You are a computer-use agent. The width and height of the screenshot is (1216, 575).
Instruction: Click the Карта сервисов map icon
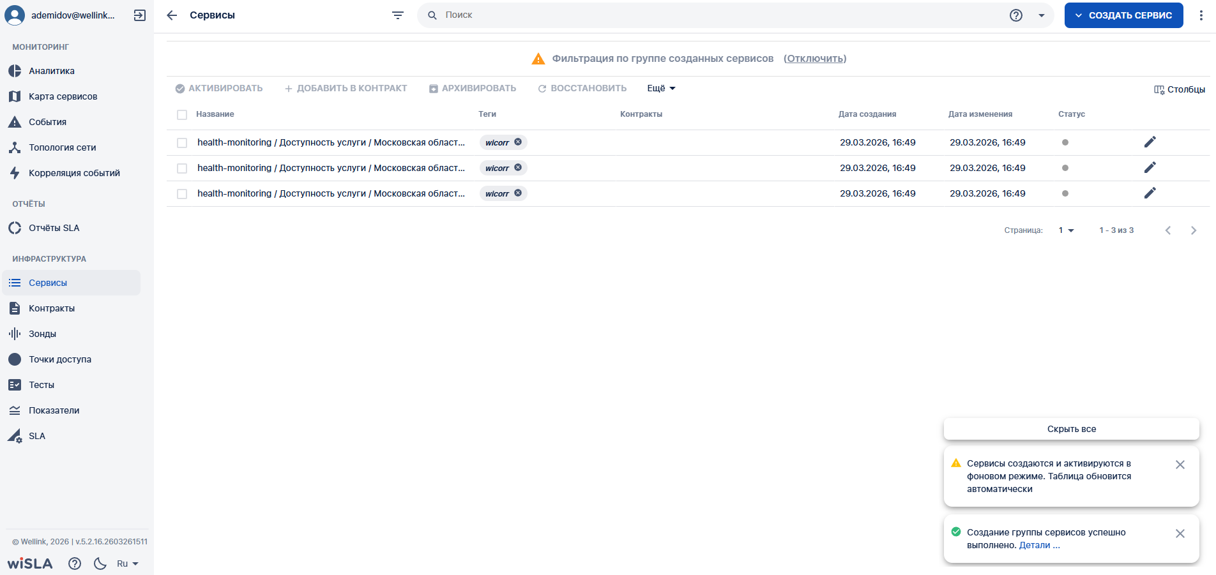point(15,96)
